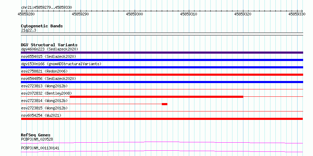Open the PCBP3|NM_001130141 gene label
The height and width of the screenshot is (156, 313).
click(40, 148)
